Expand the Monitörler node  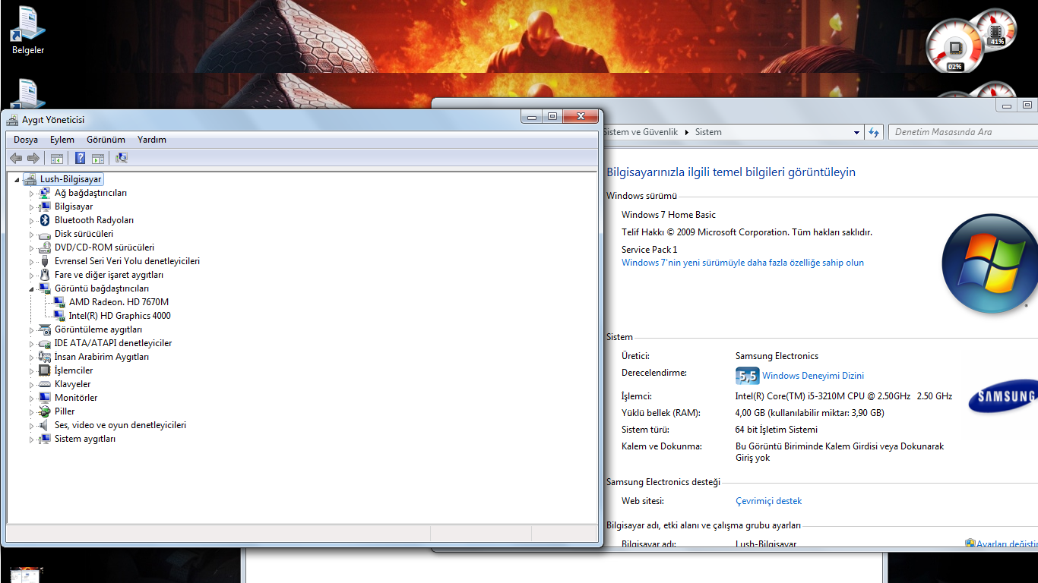[32, 399]
